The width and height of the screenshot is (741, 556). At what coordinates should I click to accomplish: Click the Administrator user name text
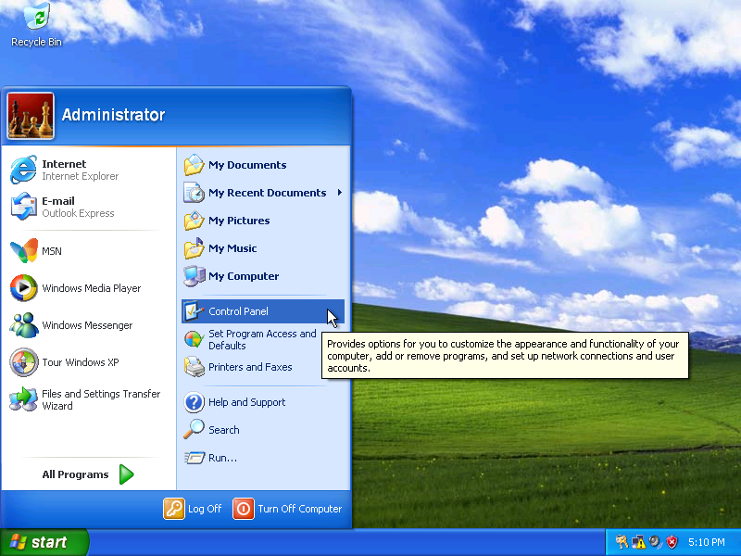[113, 115]
